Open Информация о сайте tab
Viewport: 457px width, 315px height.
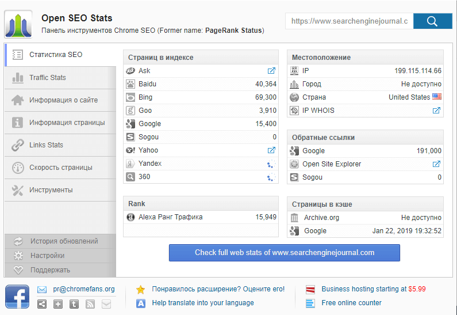click(x=60, y=100)
